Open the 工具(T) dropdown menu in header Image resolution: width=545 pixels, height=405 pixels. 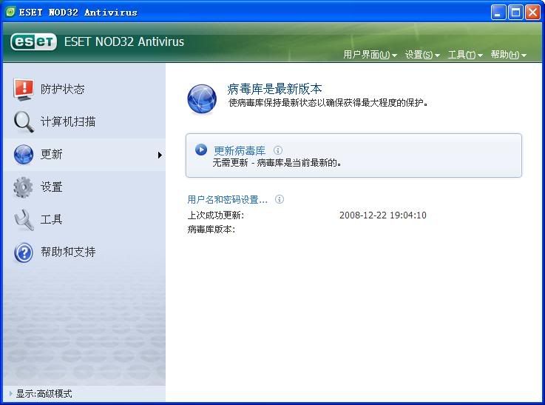[465, 55]
